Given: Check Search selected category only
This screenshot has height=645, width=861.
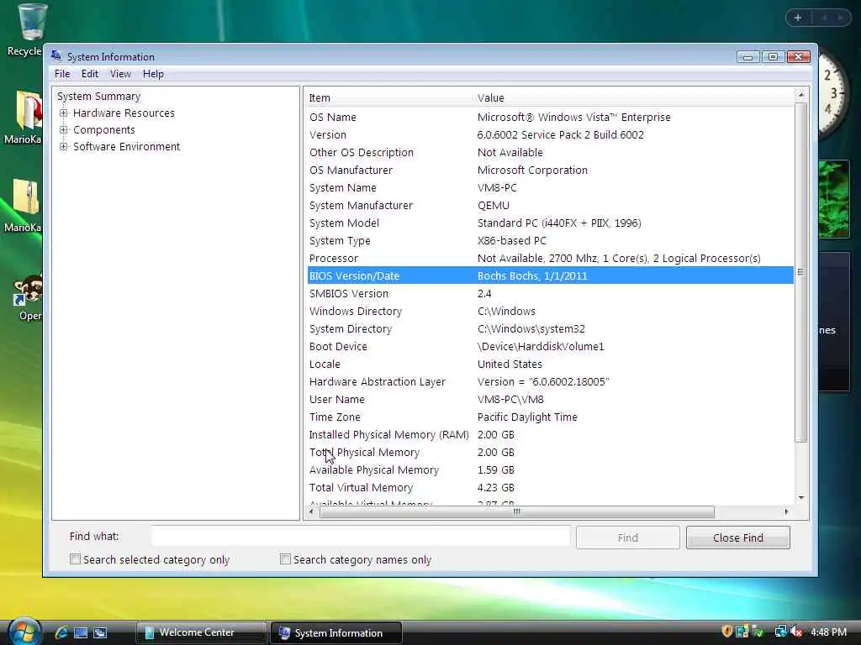Looking at the screenshot, I should (x=75, y=558).
